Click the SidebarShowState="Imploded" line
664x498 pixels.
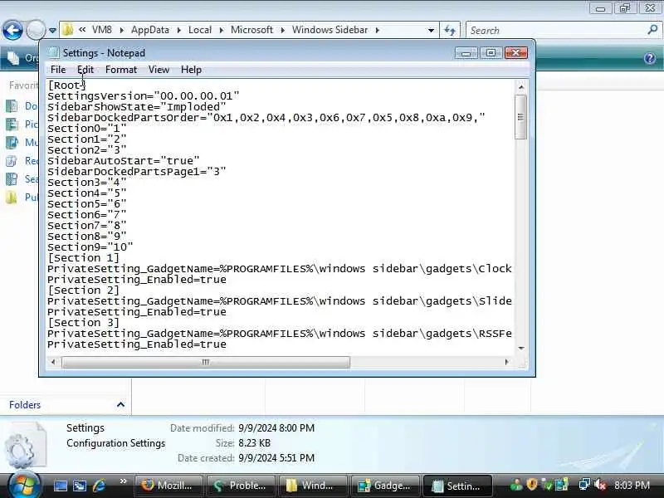(x=137, y=107)
